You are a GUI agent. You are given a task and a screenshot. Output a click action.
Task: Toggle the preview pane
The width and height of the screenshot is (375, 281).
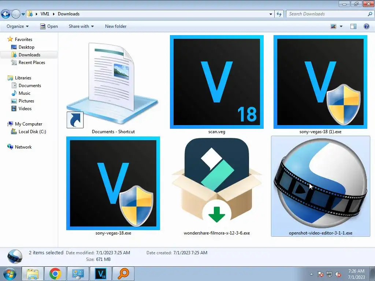pyautogui.click(x=353, y=26)
